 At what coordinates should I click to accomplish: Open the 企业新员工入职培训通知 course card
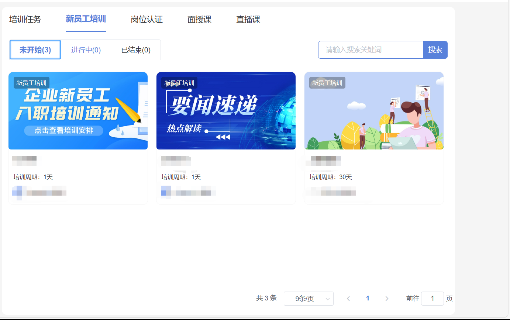(78, 111)
